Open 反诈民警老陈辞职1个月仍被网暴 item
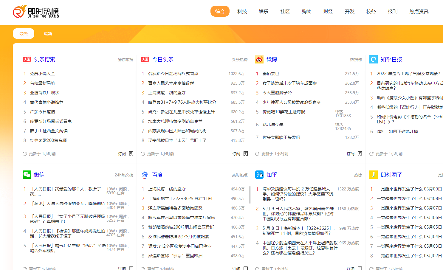This screenshot has height=270, width=443. tap(179, 237)
